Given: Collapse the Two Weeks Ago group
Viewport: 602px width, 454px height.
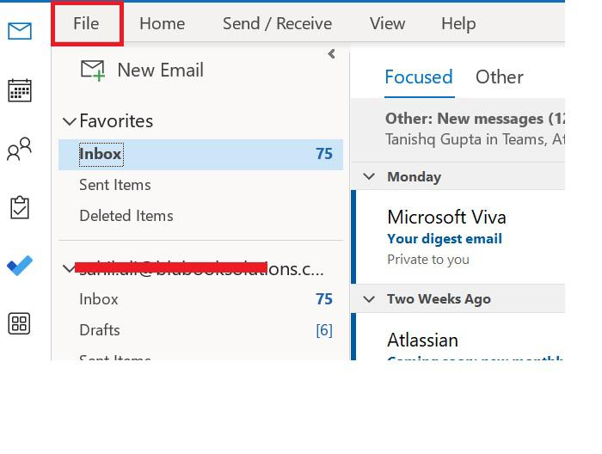Looking at the screenshot, I should 369,299.
